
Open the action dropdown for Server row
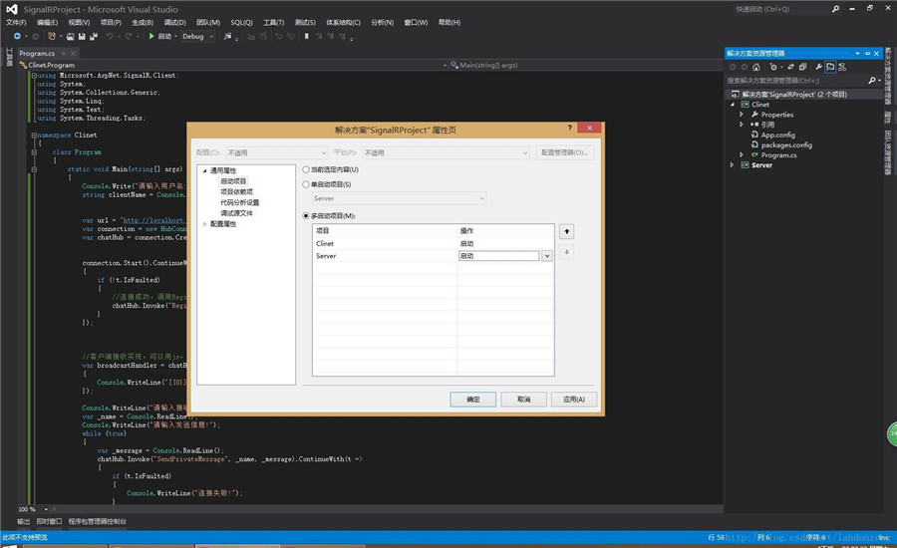(x=546, y=256)
